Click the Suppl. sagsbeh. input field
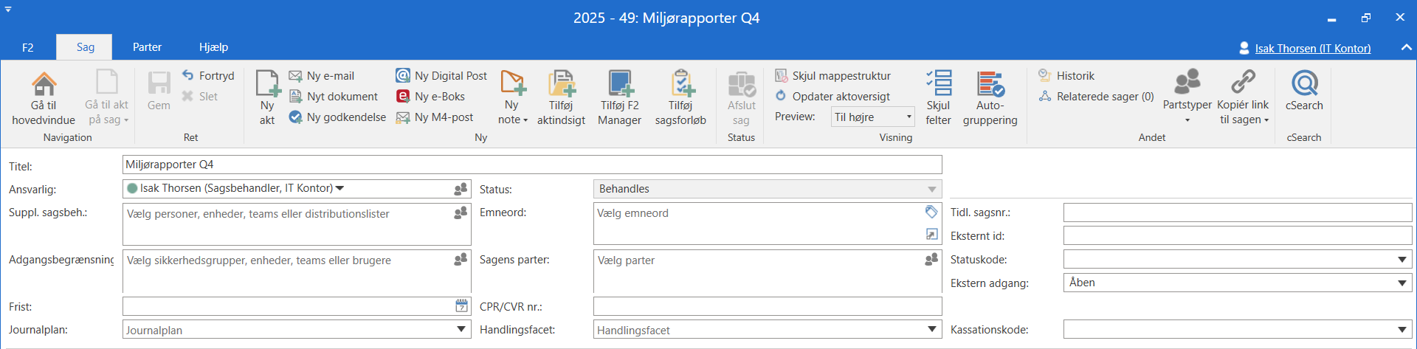1417x349 pixels. 297,224
